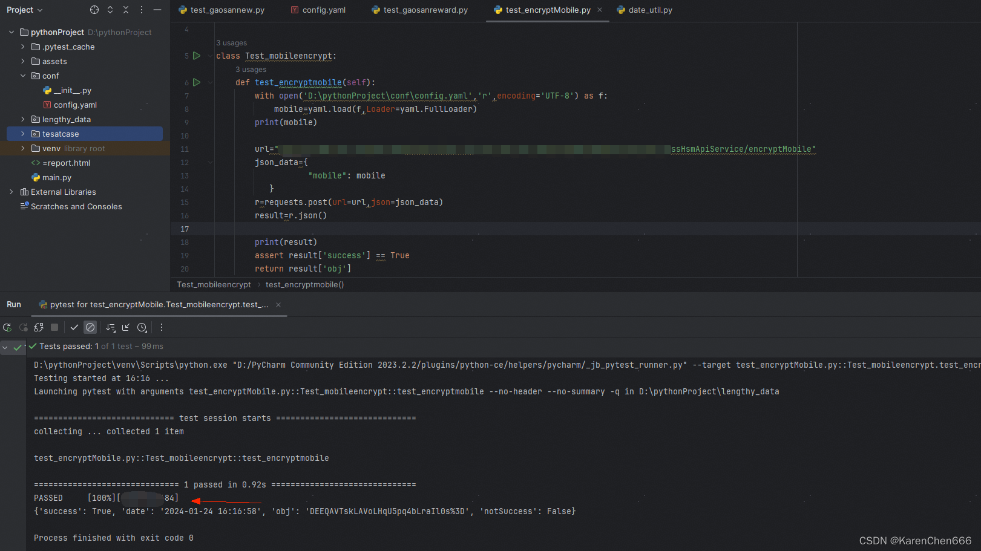Select __init__.py in conf folder
Screen dimensions: 981x551
click(x=73, y=90)
